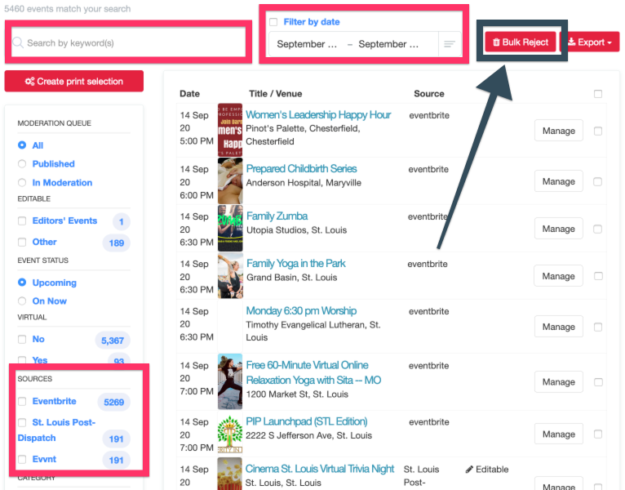
Task: Select the Family Zumba row checkbox
Action: tap(597, 229)
